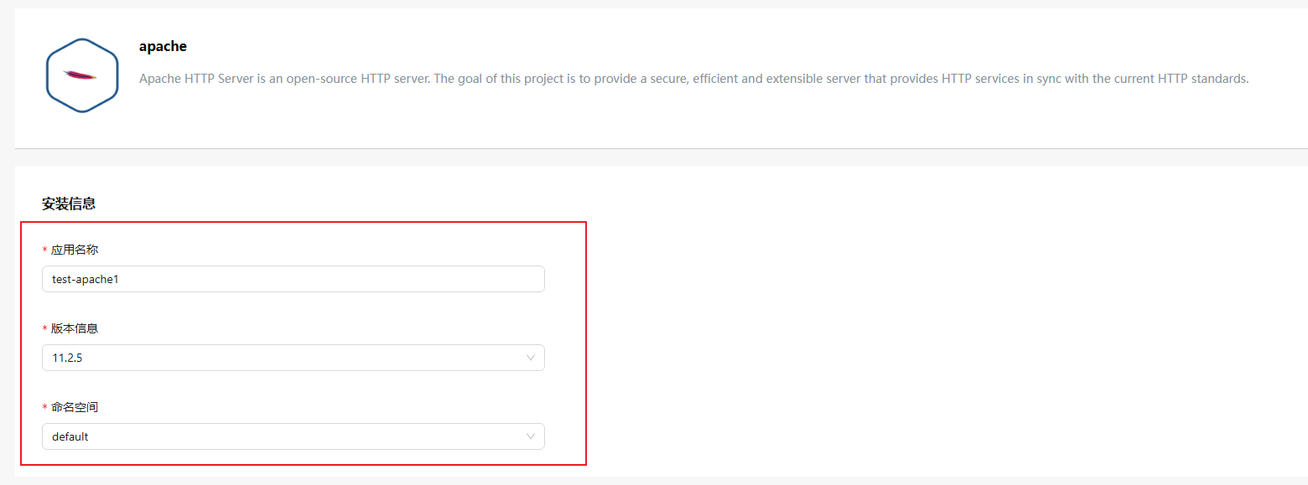Click the "apache" application title
The width and height of the screenshot is (1308, 485).
pyautogui.click(x=163, y=47)
